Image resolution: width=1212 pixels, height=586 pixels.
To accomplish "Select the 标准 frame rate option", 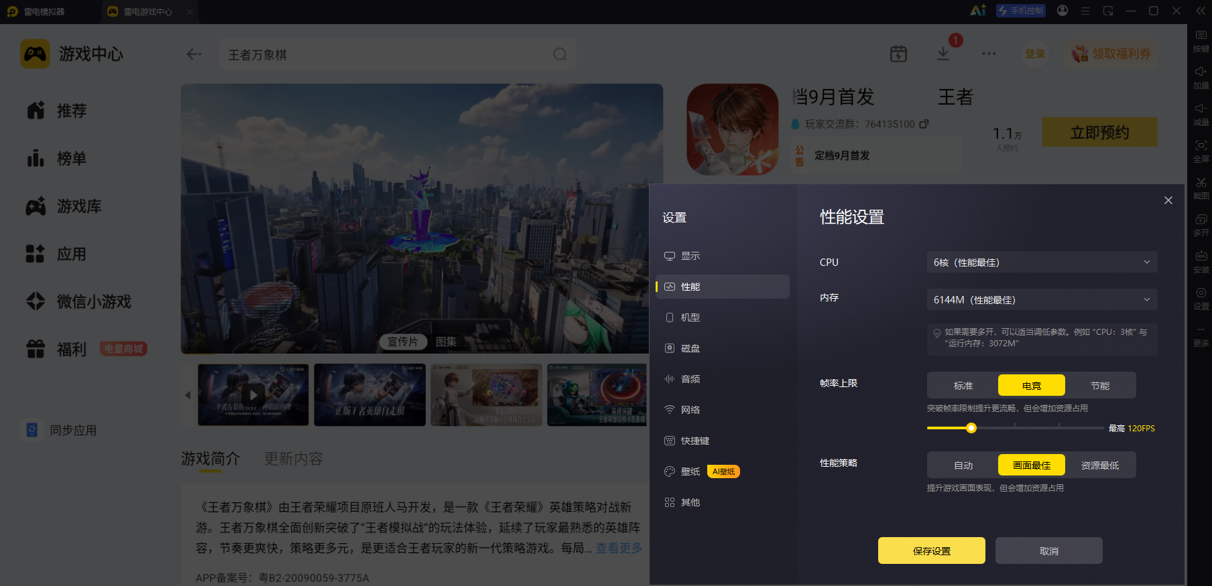I will pos(963,386).
